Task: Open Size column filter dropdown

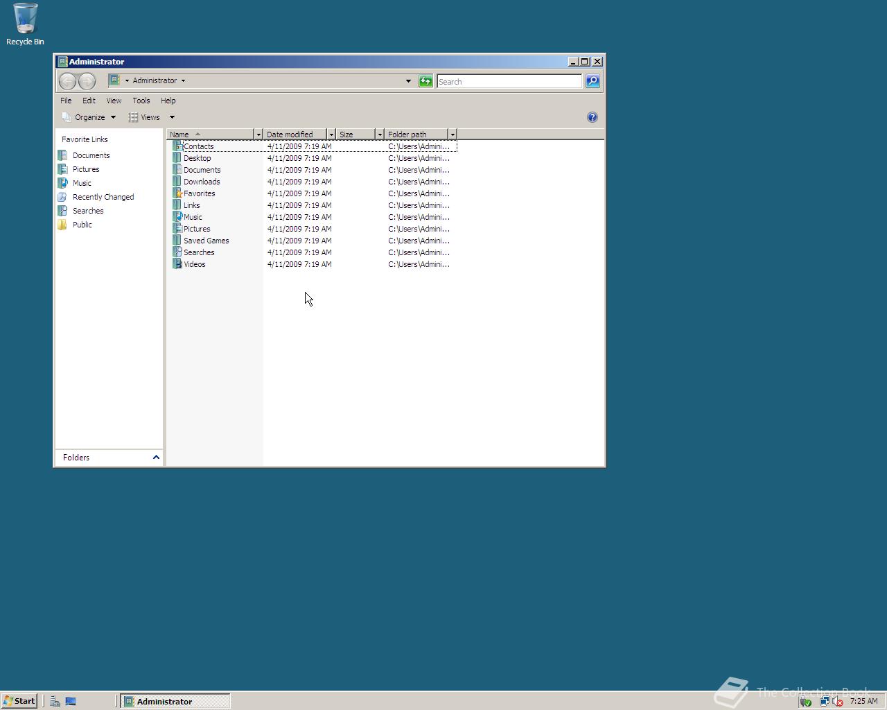Action: coord(380,135)
